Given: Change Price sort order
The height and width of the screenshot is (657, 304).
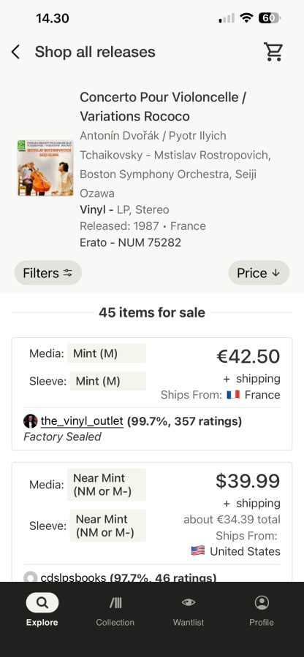Looking at the screenshot, I should [x=259, y=273].
